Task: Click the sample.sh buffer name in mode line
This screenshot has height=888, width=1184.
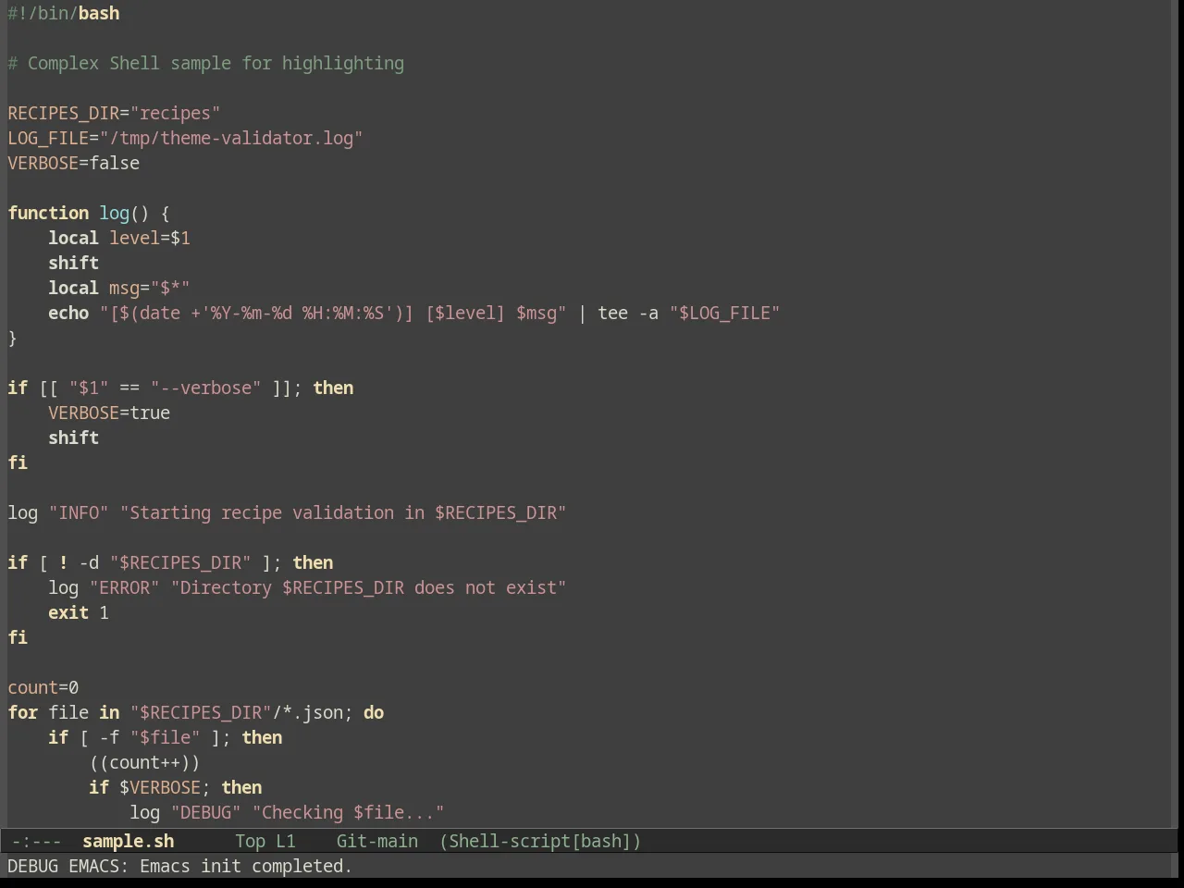Action: [128, 842]
